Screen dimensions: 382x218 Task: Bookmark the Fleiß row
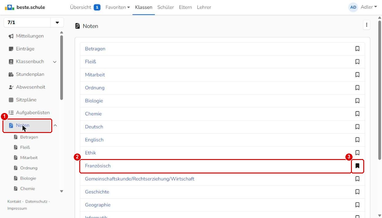pos(357,62)
